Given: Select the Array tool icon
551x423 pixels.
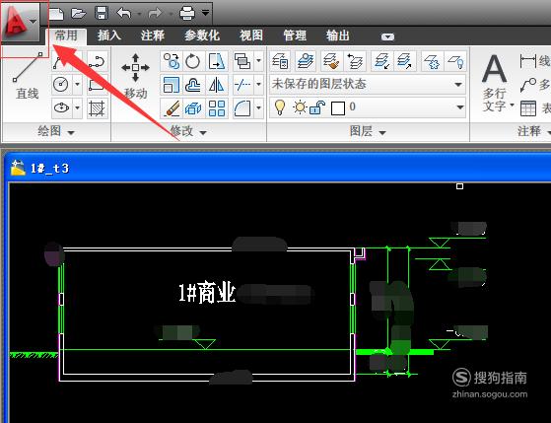Looking at the screenshot, I should 217,107.
